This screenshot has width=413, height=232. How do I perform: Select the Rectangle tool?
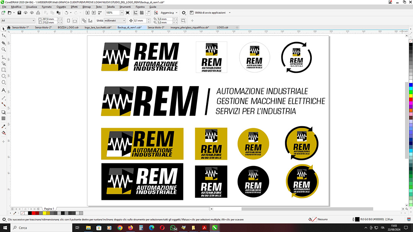coord(3,70)
